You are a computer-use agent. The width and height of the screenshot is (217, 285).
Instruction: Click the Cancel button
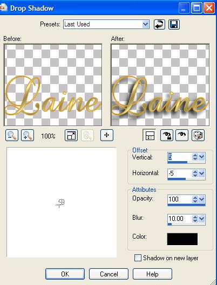[x=109, y=274]
